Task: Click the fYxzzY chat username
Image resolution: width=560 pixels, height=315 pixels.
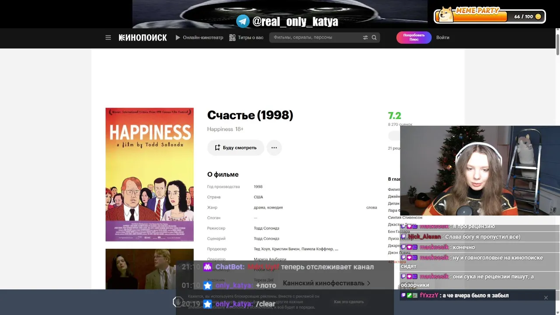Action: 429,295
